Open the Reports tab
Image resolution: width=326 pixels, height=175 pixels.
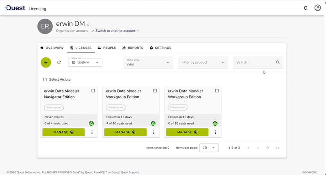(x=132, y=48)
